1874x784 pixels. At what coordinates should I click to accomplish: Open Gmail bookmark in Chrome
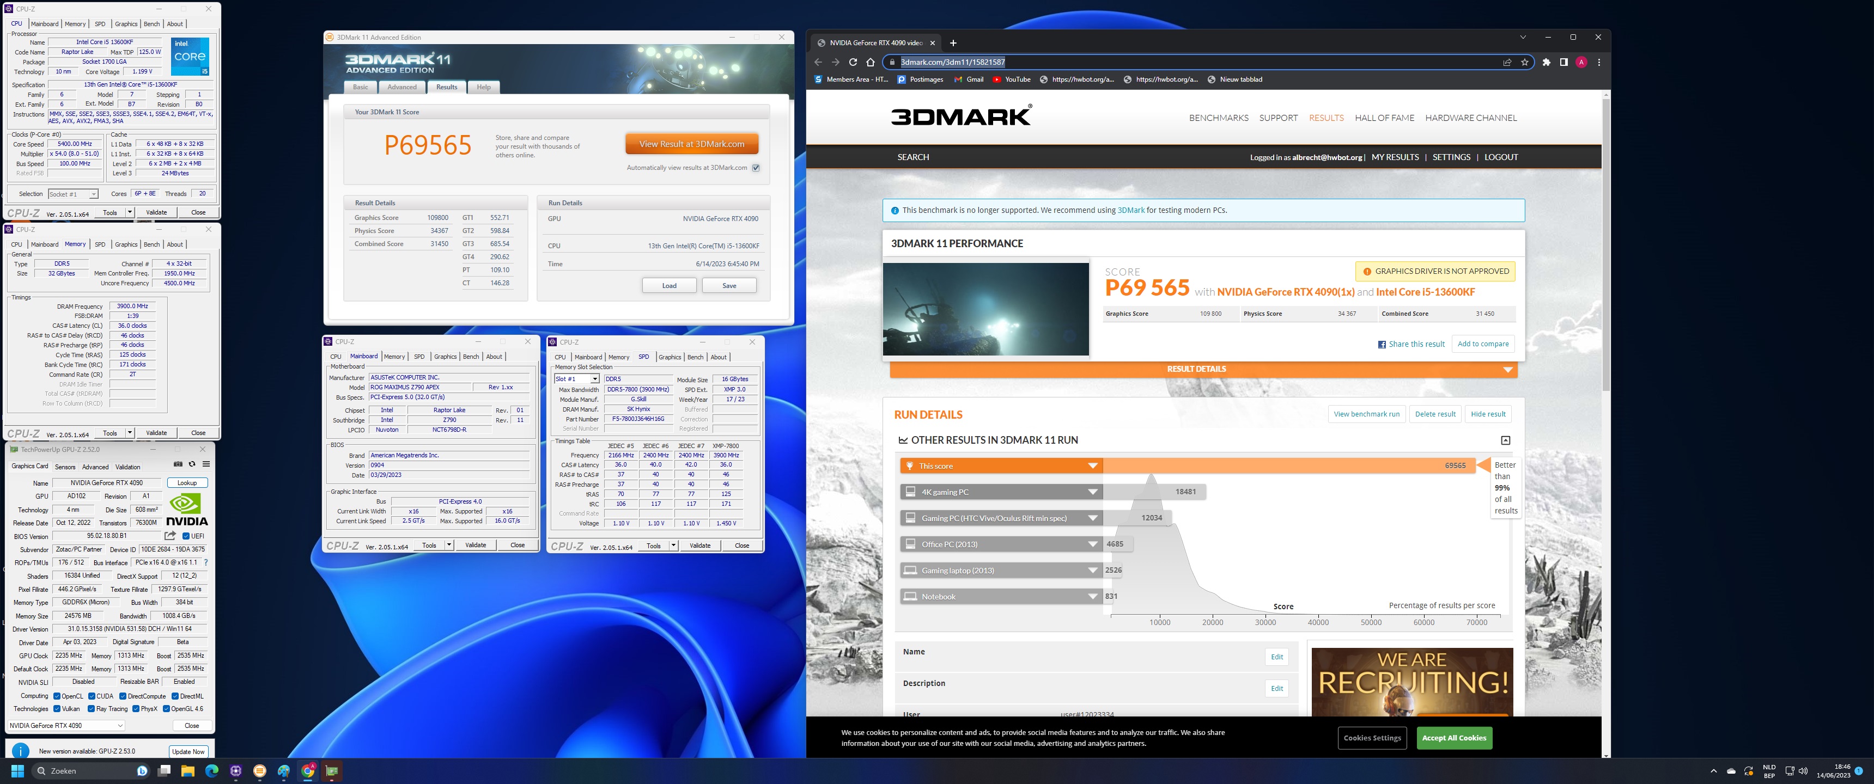tap(969, 79)
